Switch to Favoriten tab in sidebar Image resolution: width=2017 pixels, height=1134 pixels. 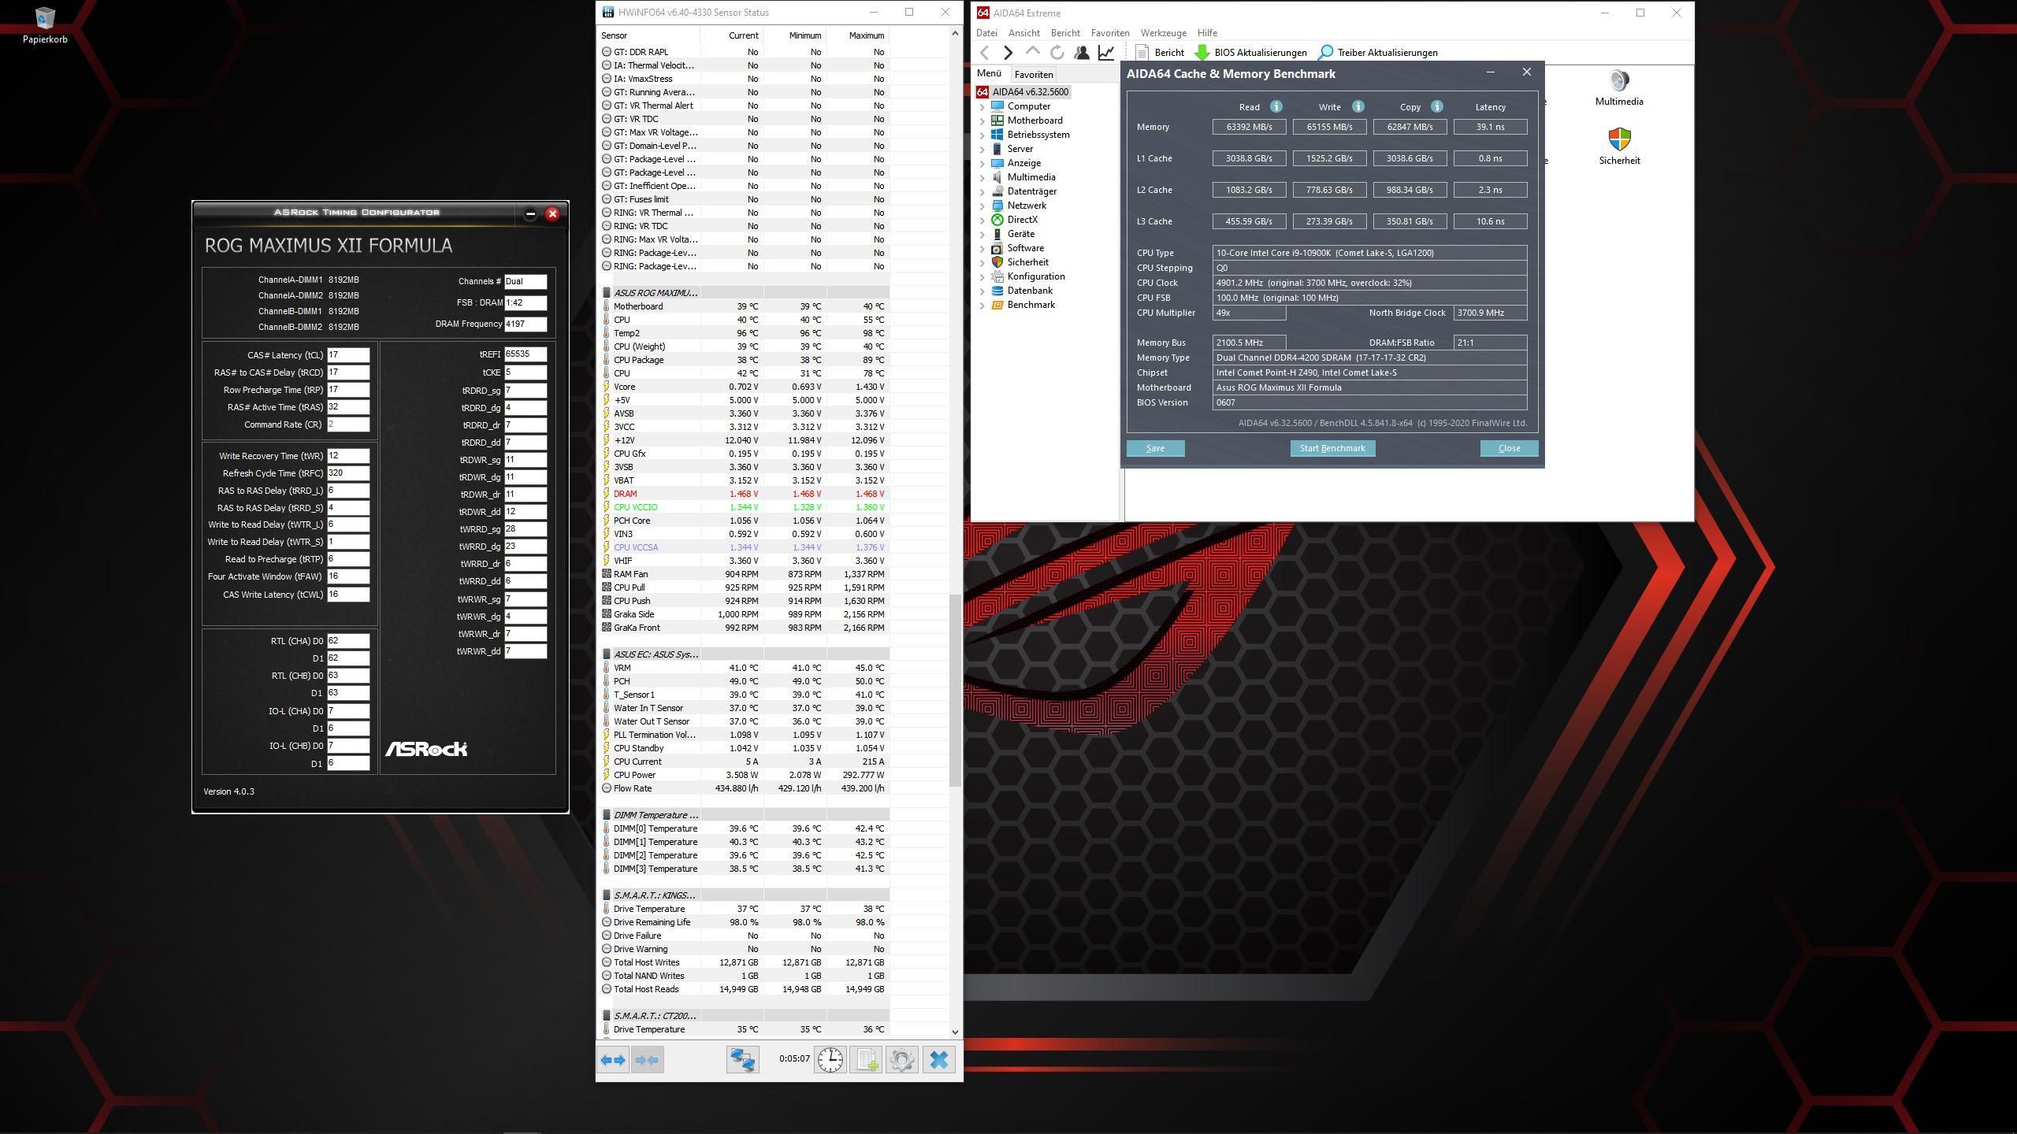point(1034,74)
